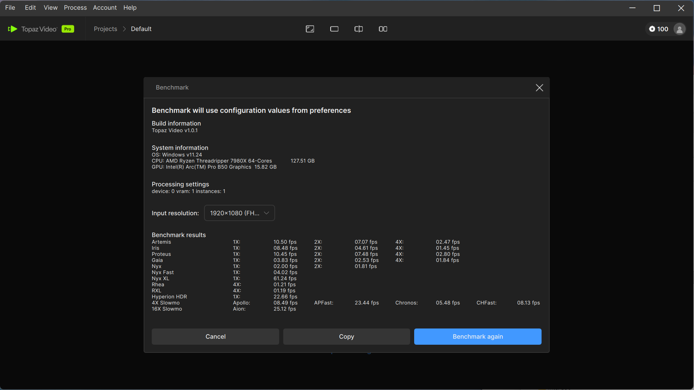Open the user account avatar
This screenshot has height=390, width=694.
679,29
